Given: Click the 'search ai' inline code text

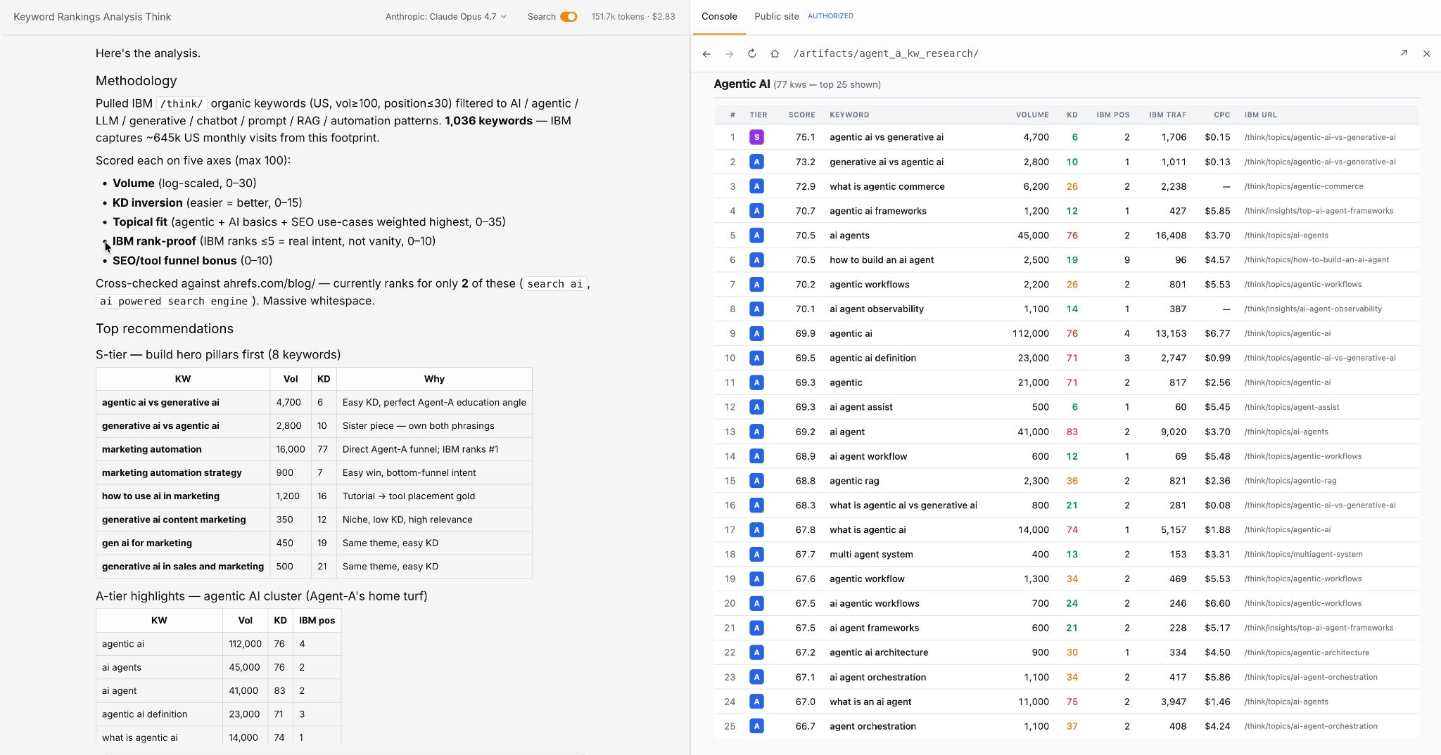Looking at the screenshot, I should (554, 284).
